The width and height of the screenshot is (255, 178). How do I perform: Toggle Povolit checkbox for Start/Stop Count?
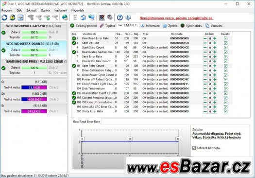(x=225, y=48)
